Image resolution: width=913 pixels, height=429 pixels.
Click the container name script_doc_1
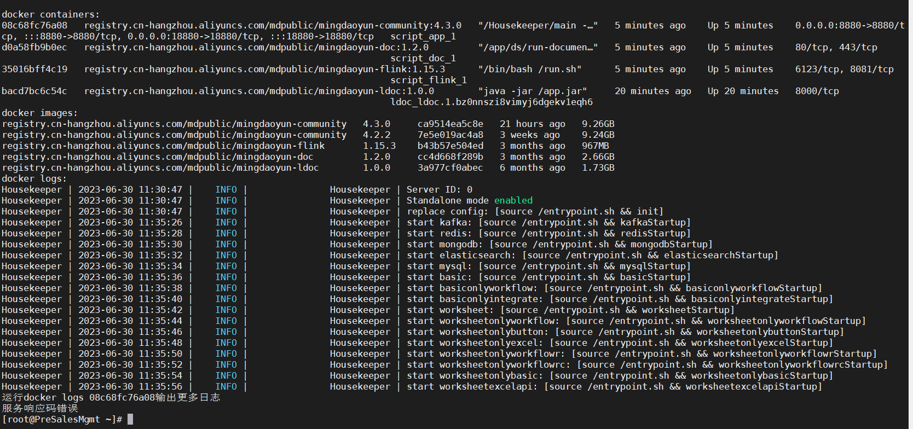pyautogui.click(x=423, y=58)
